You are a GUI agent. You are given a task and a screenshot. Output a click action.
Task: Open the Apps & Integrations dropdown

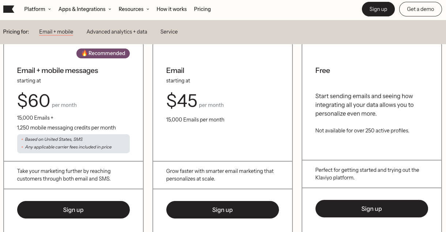(84, 9)
